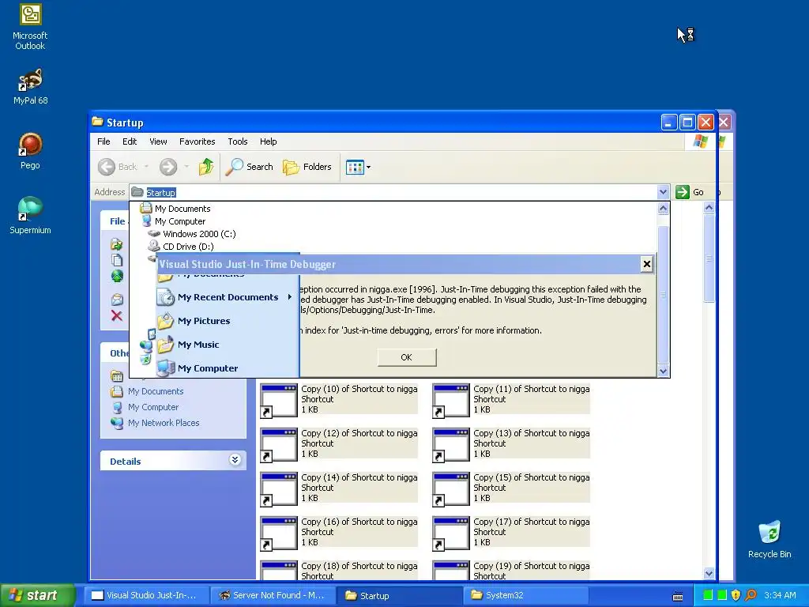Click Startup window scrollbar up arrow
809x607 pixels.
[709, 208]
